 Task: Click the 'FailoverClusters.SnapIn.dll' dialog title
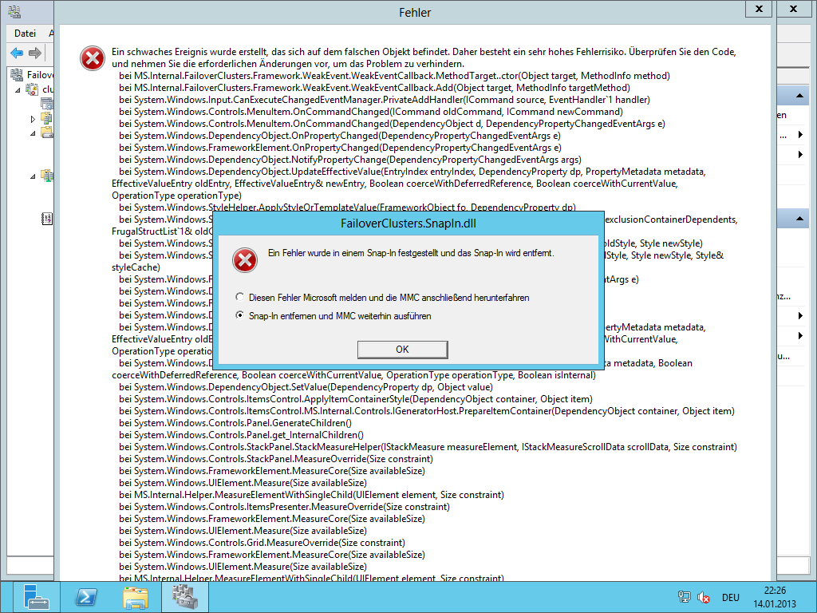408,223
